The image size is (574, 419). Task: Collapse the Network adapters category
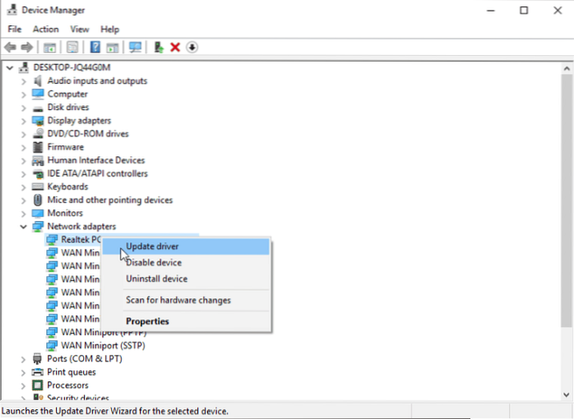(23, 226)
